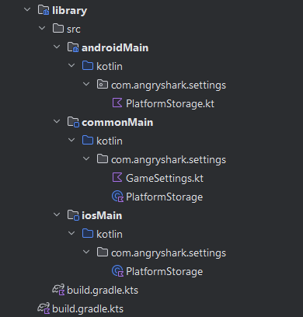303x317 pixels.
Task: Select com.angryshark.settings label under commonMain
Action: click(169, 160)
